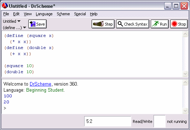
Task: Click the magnifying glass Check Syntax icon
Action: click(120, 24)
